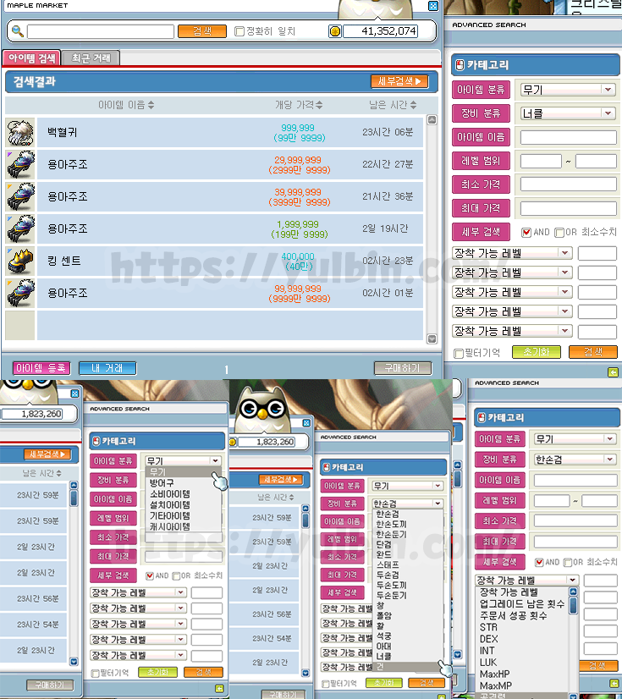Toggle the AND checkbox in the 너클 search panel
The height and width of the screenshot is (699, 622).
point(526,232)
